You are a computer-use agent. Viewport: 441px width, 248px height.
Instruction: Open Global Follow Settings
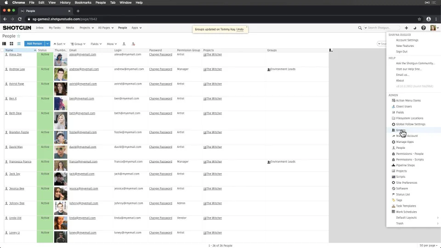tap(410, 124)
